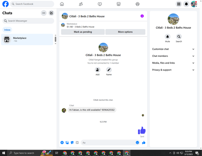Open the Notifications bell icon
Image resolution: width=202 pixels, height=156 pixels.
pyautogui.click(x=186, y=4)
